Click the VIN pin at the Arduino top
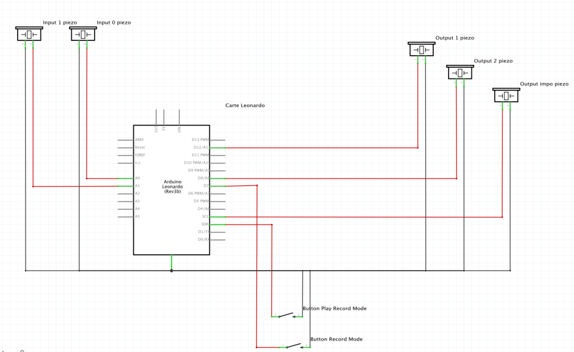The height and width of the screenshot is (352, 574). tap(179, 117)
